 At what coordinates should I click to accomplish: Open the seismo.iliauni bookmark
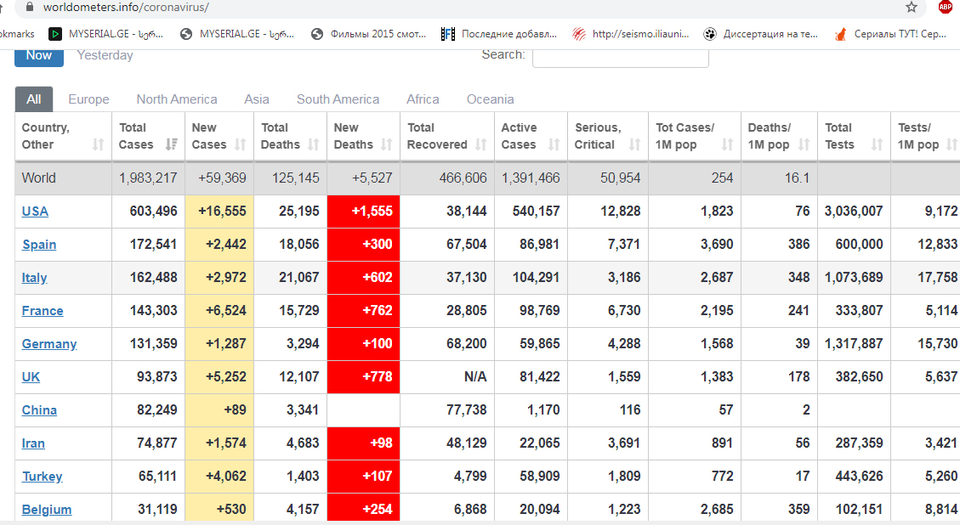[632, 34]
